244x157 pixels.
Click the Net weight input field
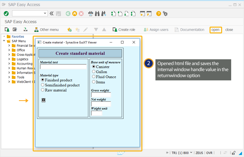tap(101, 104)
